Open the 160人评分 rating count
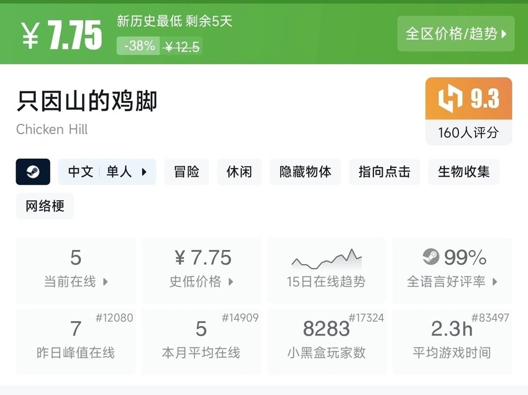 click(468, 133)
